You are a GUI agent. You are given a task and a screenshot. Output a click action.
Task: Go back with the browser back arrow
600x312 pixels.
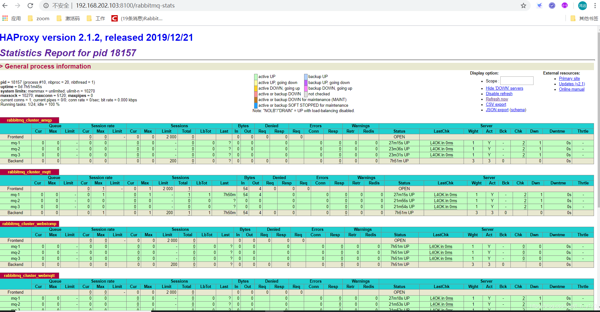(5, 6)
